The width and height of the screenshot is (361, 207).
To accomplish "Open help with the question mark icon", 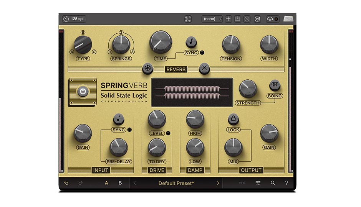I will pos(286,183).
